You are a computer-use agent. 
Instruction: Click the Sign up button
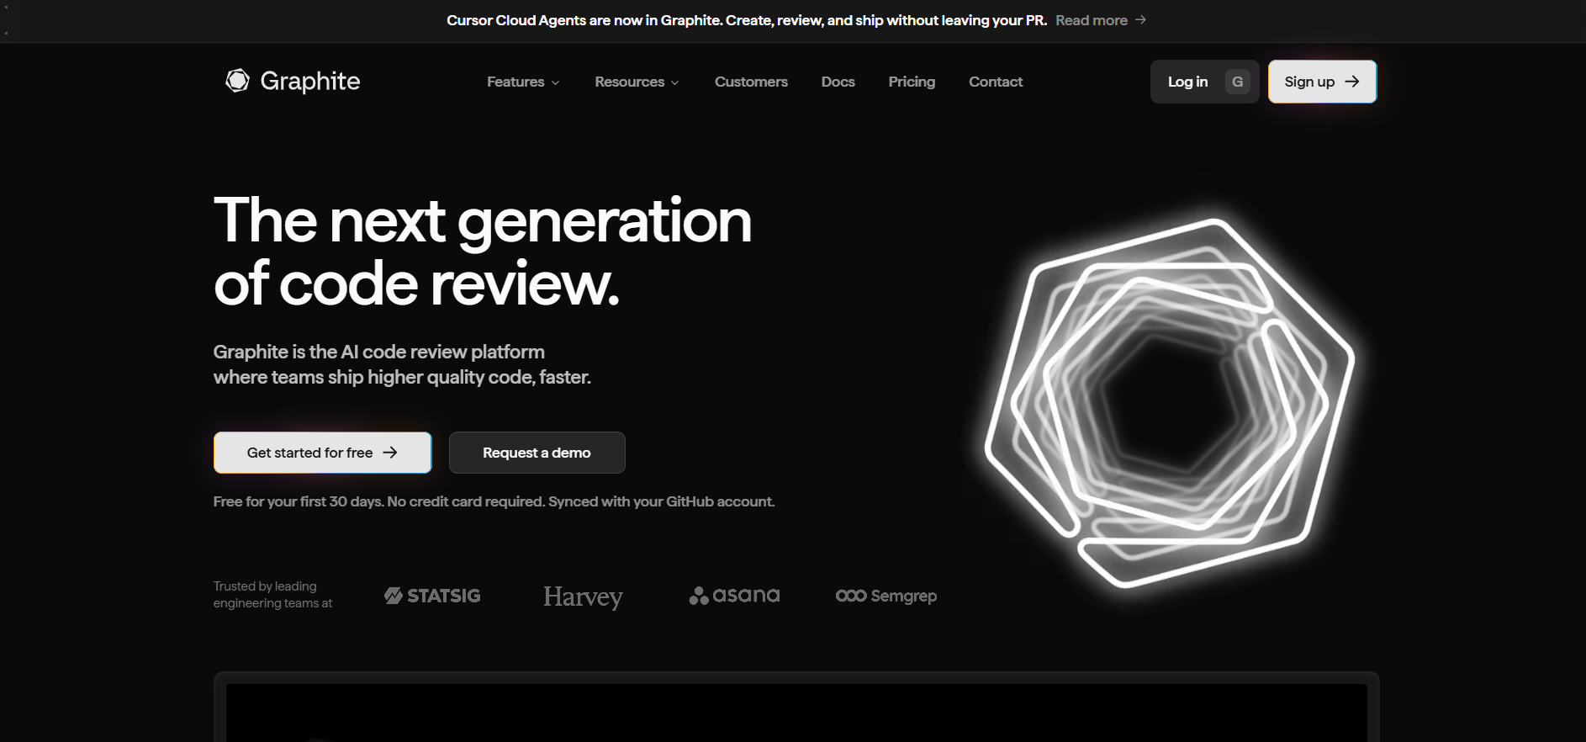coord(1322,82)
